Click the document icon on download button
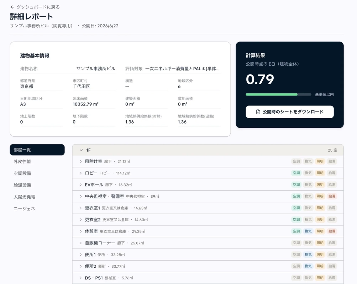 tap(258, 112)
